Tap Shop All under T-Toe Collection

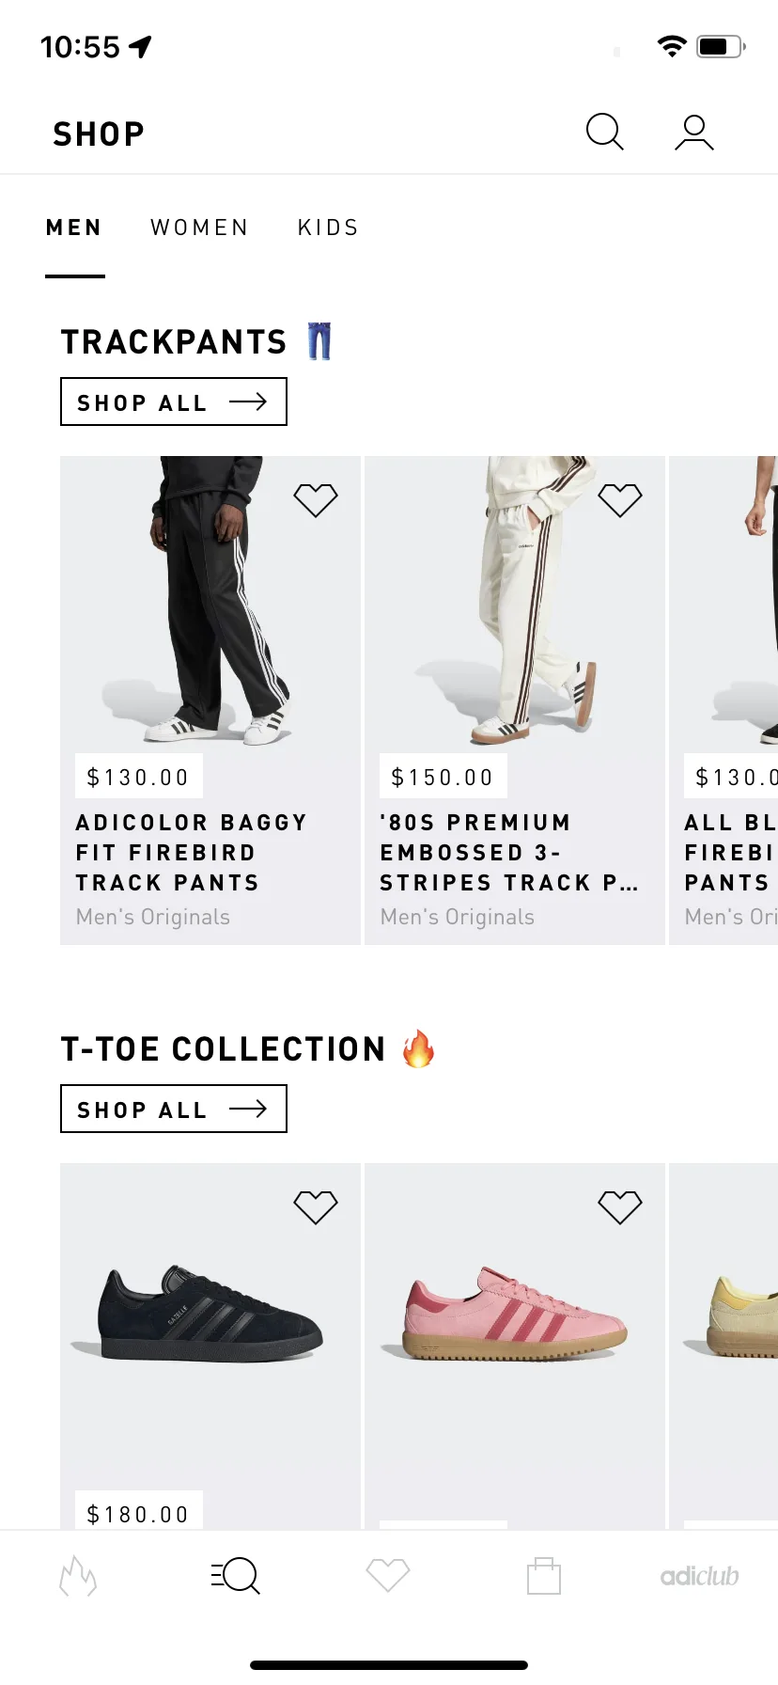tap(174, 1109)
